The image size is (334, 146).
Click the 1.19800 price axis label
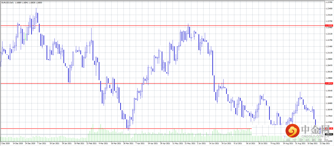[329, 78]
